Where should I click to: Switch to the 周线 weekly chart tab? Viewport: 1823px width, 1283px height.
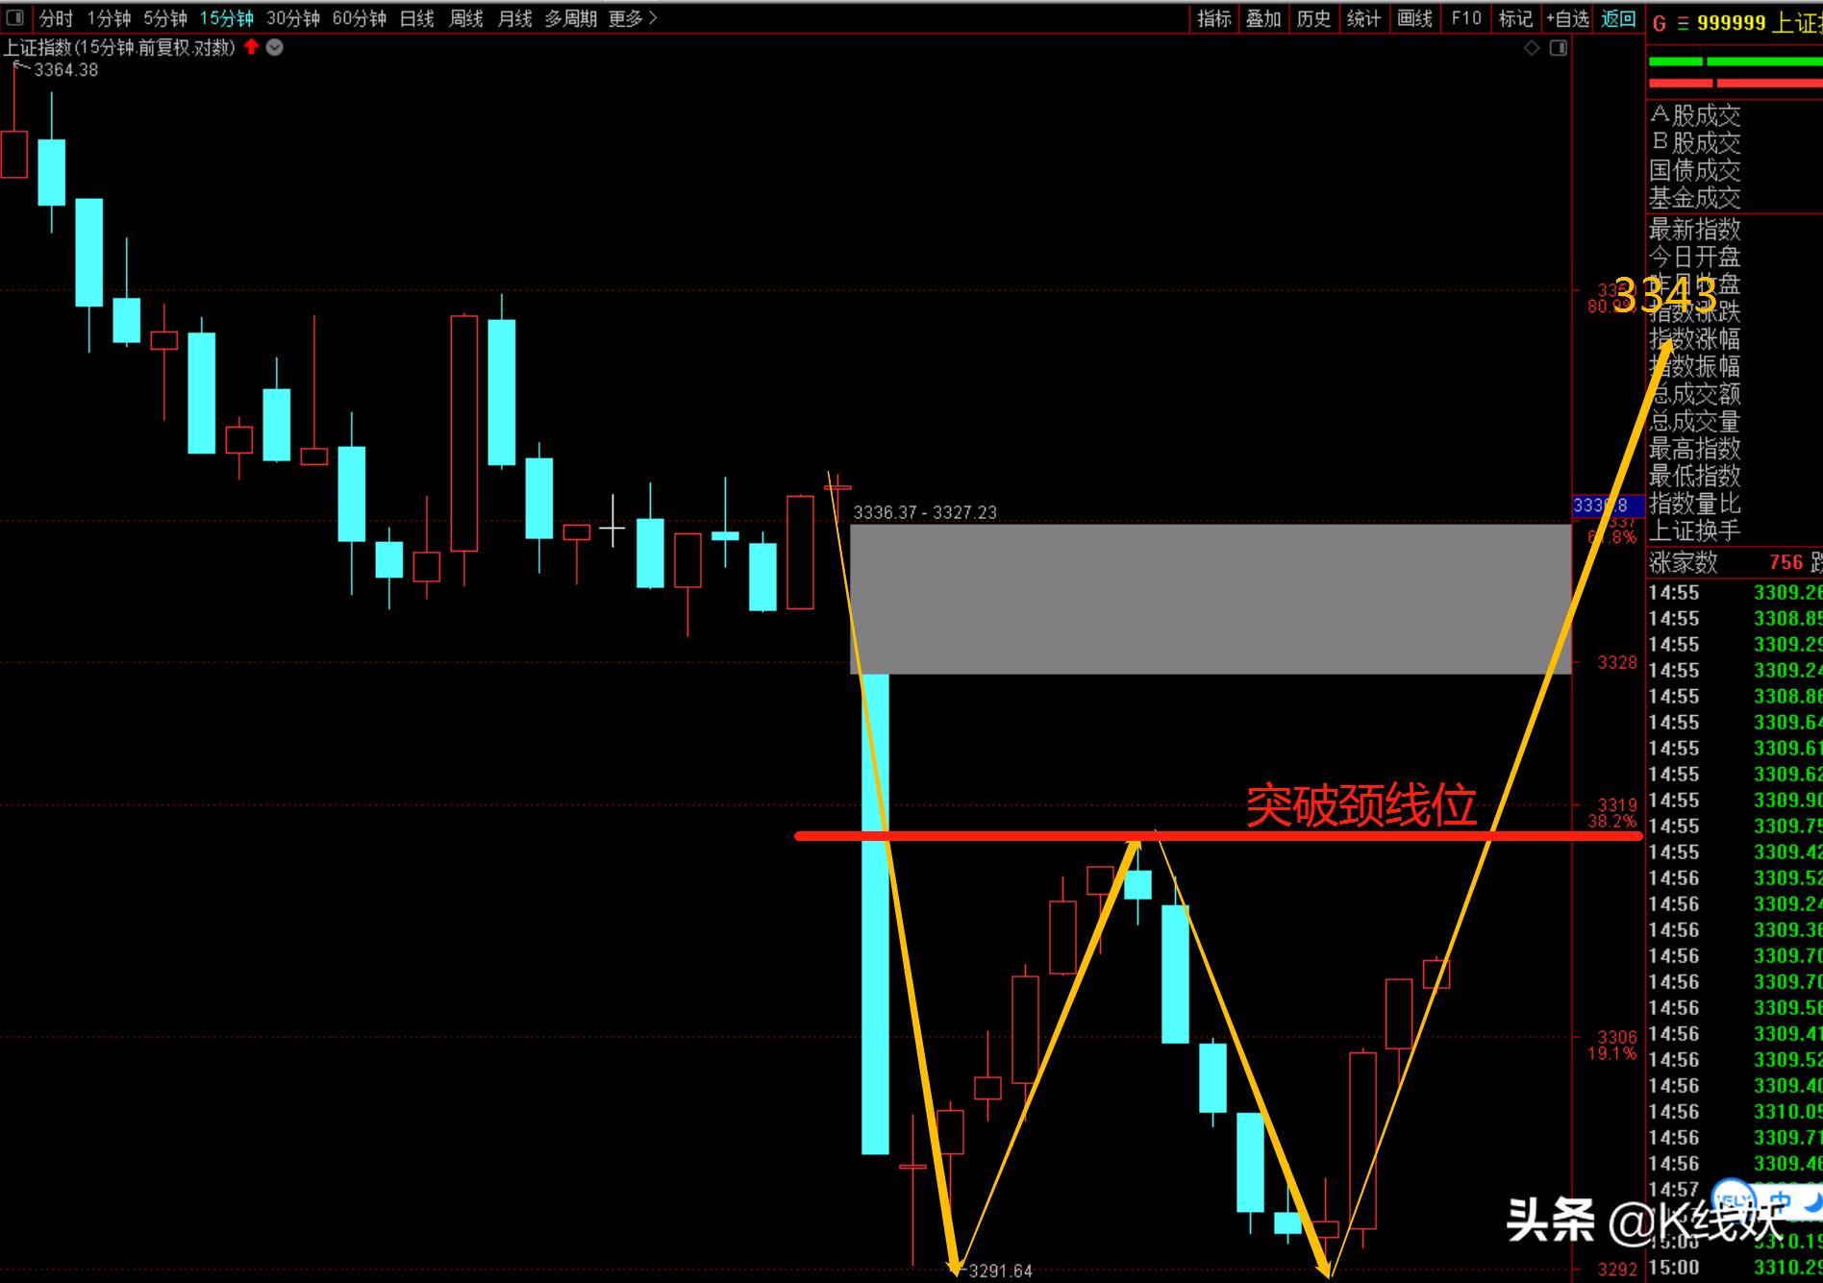pos(466,18)
